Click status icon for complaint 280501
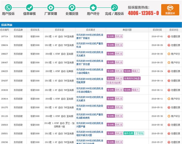 [x=169, y=134]
